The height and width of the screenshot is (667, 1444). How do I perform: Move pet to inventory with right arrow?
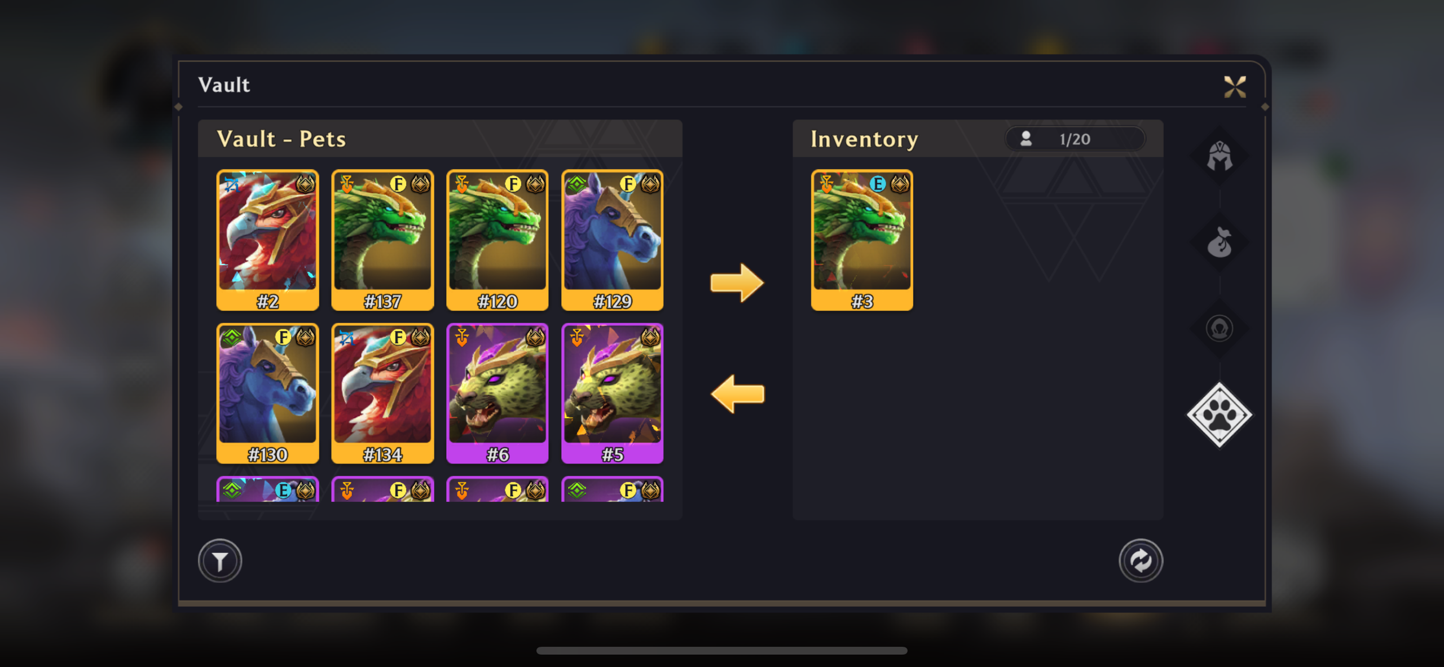[737, 282]
